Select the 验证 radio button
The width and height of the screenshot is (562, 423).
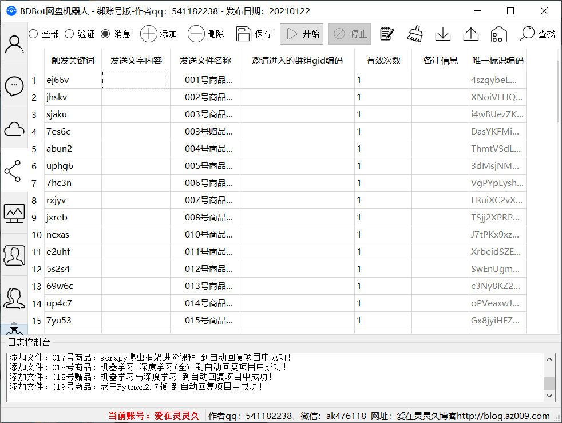[69, 34]
